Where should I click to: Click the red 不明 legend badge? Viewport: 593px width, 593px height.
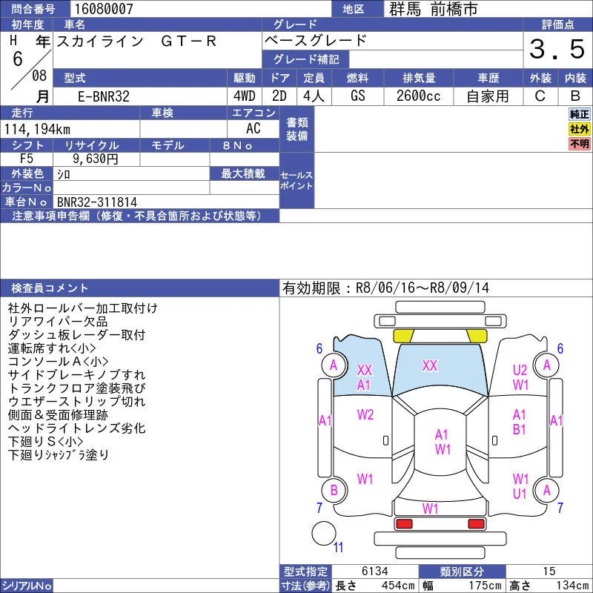tap(579, 144)
